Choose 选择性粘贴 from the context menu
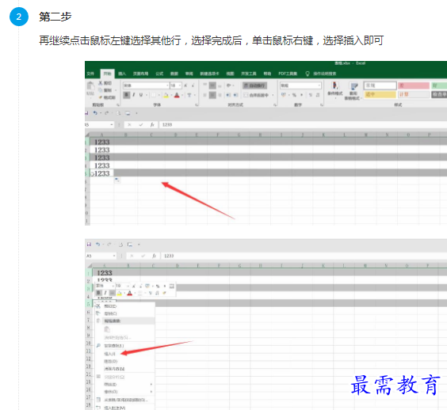Image resolution: width=447 pixels, height=410 pixels. click(124, 338)
